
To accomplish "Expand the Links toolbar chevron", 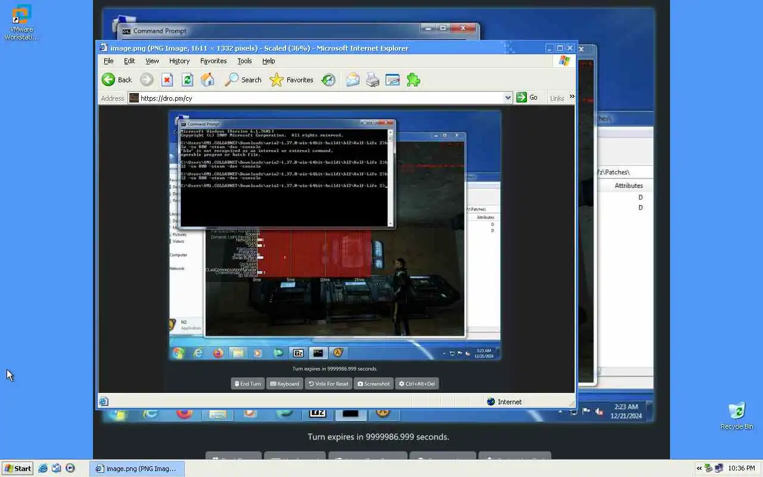I will 572,96.
